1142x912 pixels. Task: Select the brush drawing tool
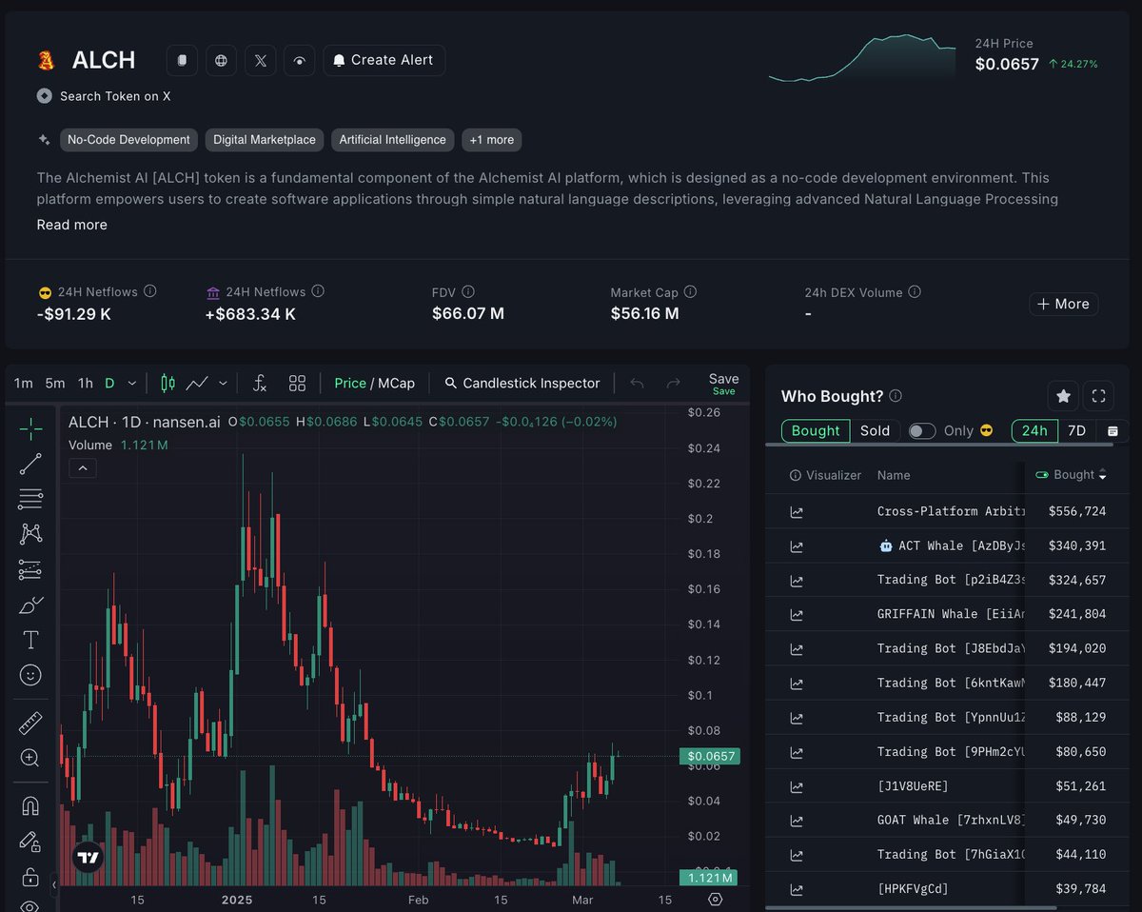[30, 605]
